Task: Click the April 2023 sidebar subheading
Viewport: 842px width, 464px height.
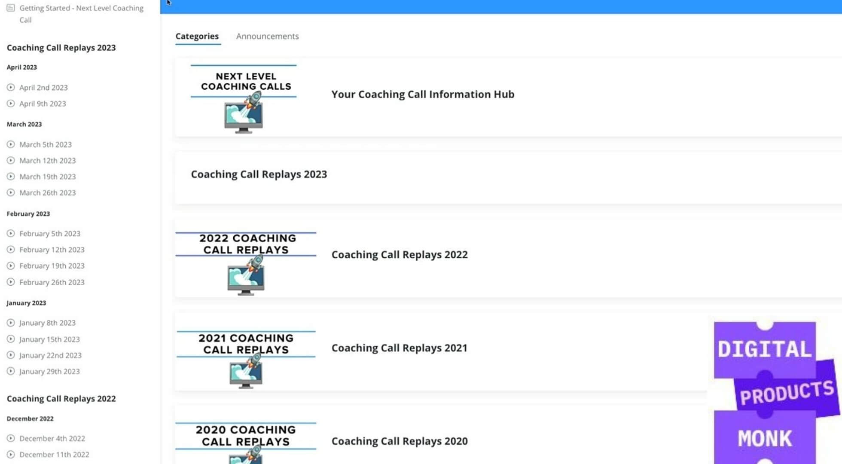Action: [x=22, y=67]
